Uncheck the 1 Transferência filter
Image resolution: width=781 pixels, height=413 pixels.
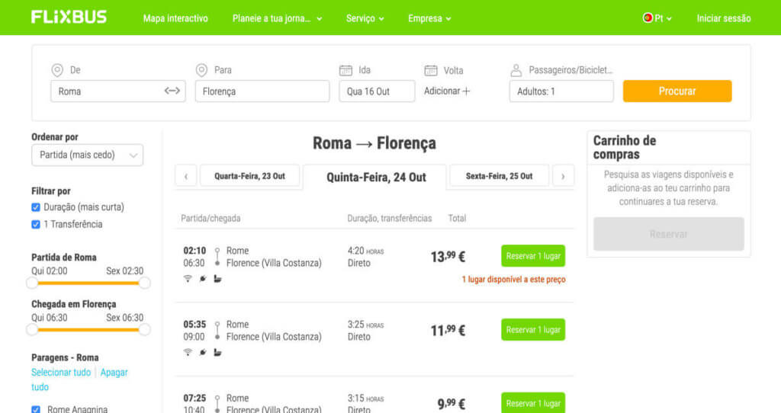click(x=36, y=225)
